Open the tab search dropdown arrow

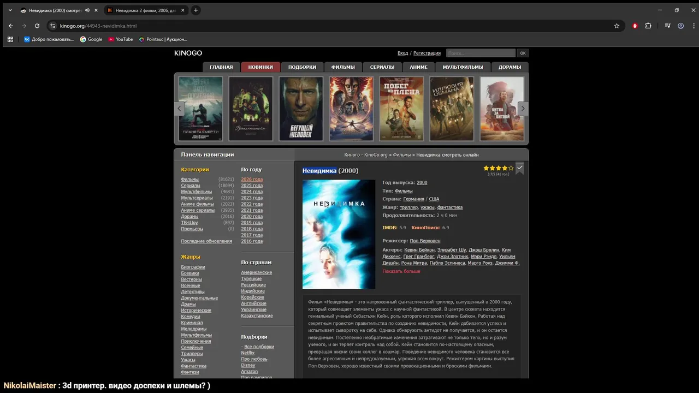click(10, 10)
